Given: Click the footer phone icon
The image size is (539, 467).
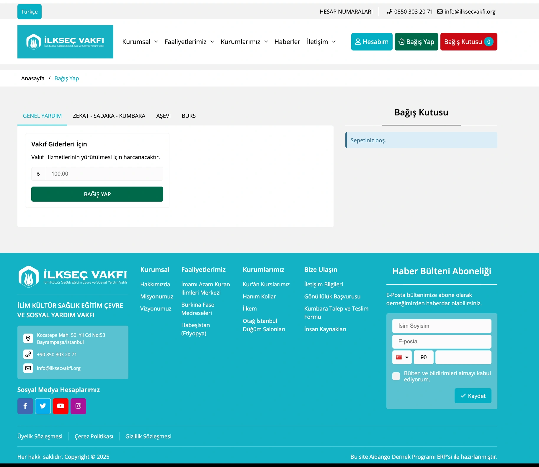Looking at the screenshot, I should pyautogui.click(x=28, y=354).
